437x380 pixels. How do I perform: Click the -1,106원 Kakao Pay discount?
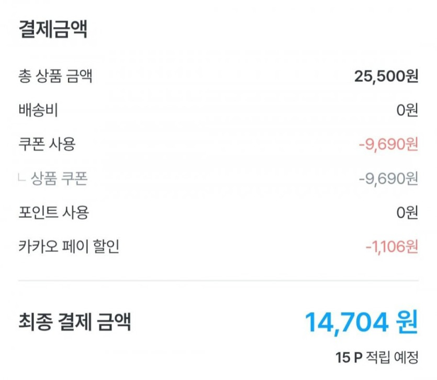pos(390,246)
